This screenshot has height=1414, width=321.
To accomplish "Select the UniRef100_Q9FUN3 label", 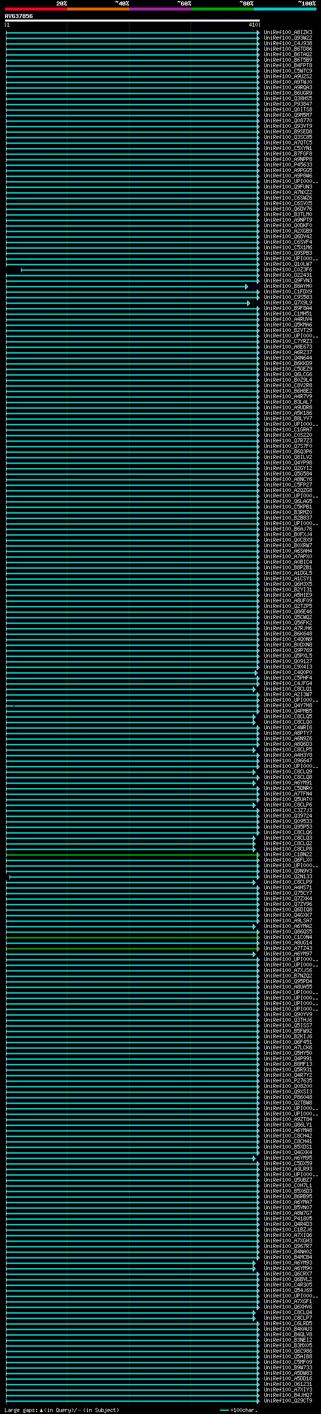I will point(287,187).
